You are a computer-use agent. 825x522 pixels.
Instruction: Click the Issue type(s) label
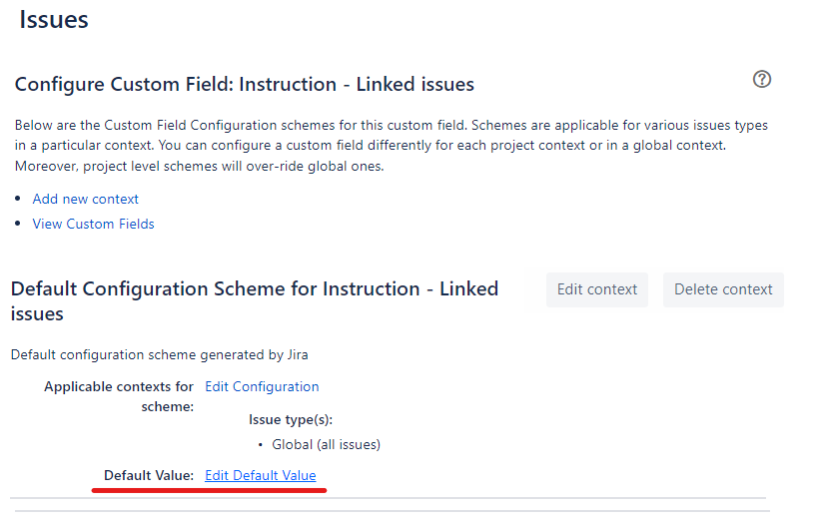291,419
